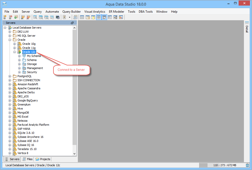Screen dimensions: 252x170
Task: Click the Apache Cassandra server icon
Action: coord(15,88)
